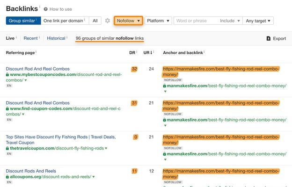Open manmakesfire.com target link in mybestcouponcodes row

(226, 86)
